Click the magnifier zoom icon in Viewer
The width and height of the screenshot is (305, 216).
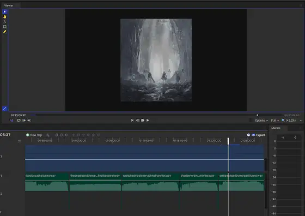[283, 121]
